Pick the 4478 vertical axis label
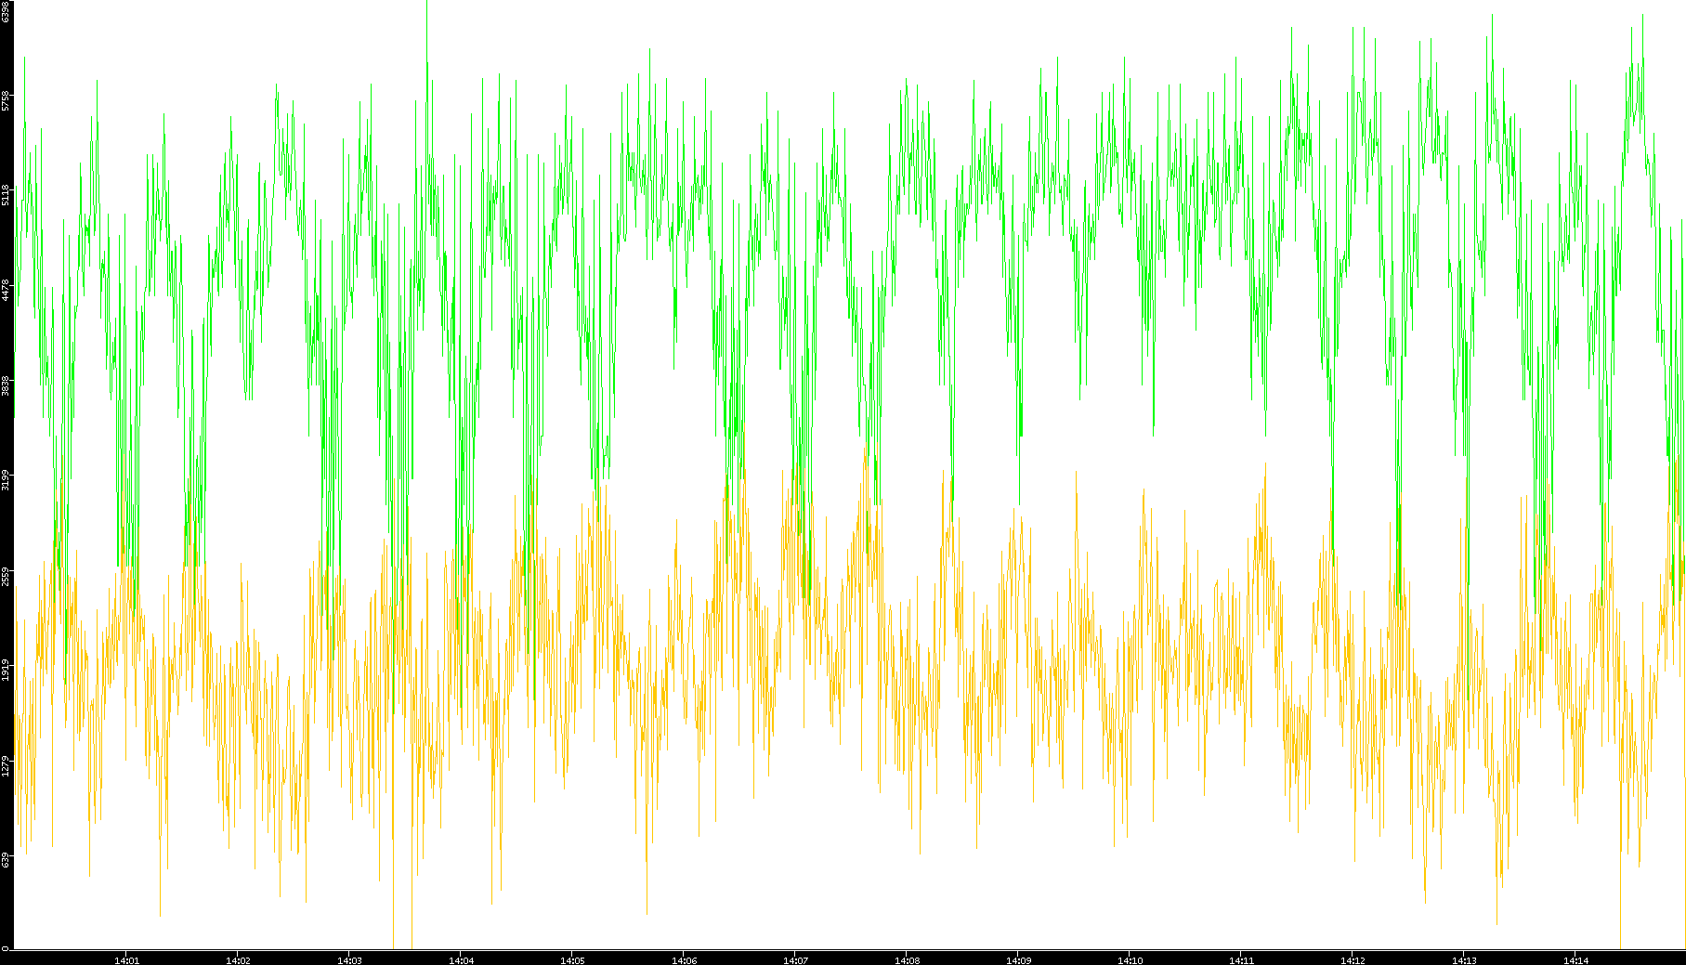Screen dimensions: 1686x965 (6, 290)
